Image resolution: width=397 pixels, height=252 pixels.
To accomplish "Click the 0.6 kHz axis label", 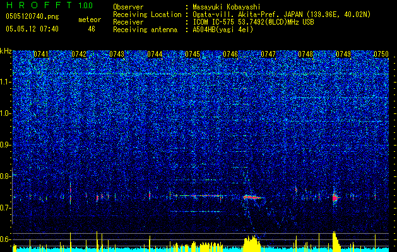I will (x=6, y=239).
